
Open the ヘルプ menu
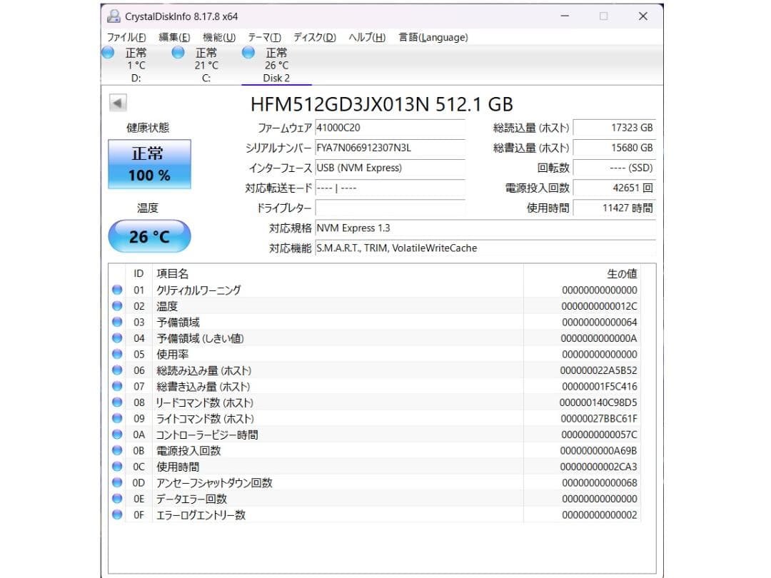coord(366,37)
